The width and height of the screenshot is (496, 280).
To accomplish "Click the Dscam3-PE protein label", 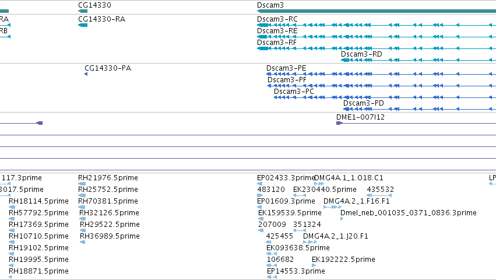I will tap(286, 68).
